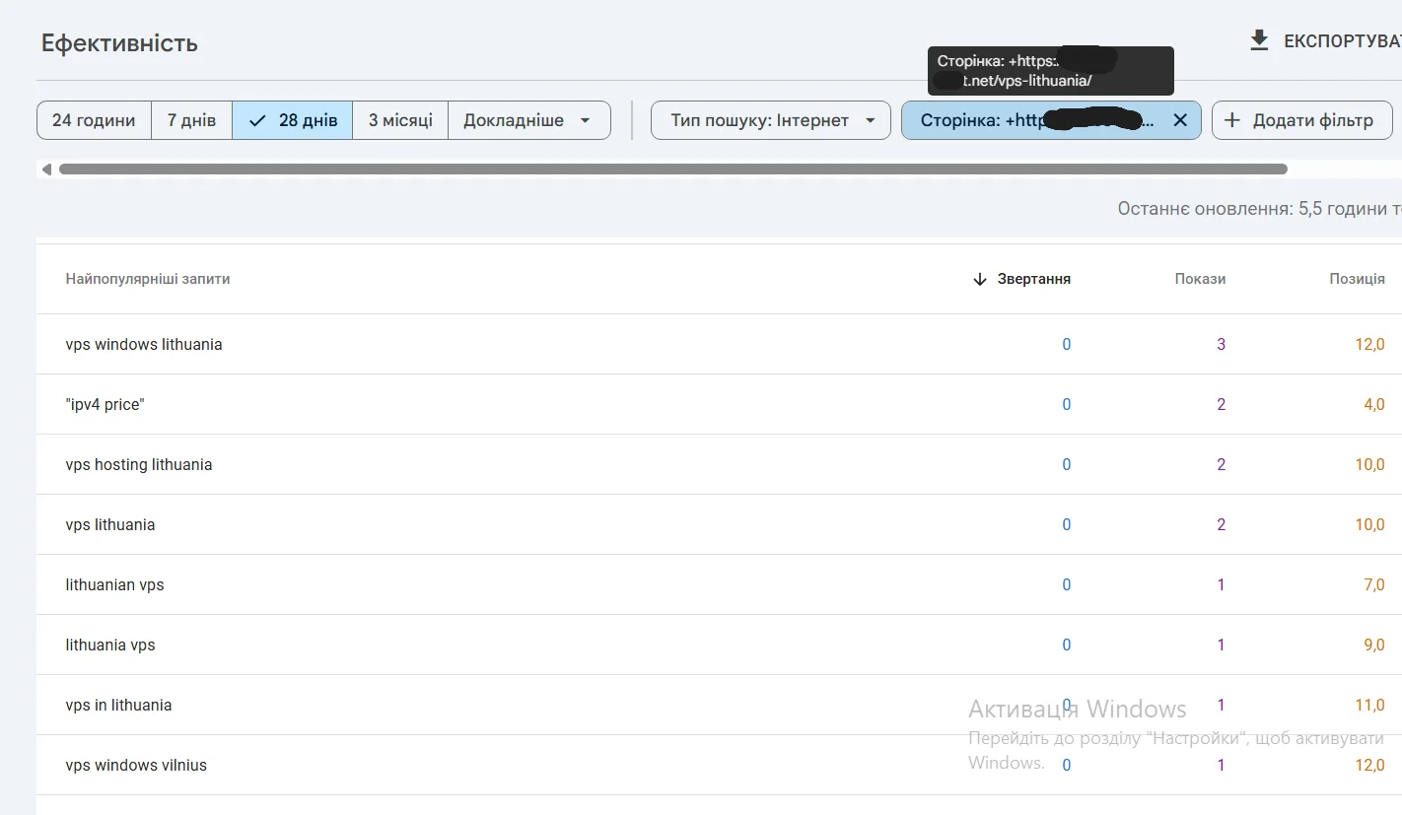
Task: Select the 7 днів time range
Action: pos(191,119)
